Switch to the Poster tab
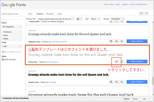This screenshot has height=102, width=154. pos(60,14)
